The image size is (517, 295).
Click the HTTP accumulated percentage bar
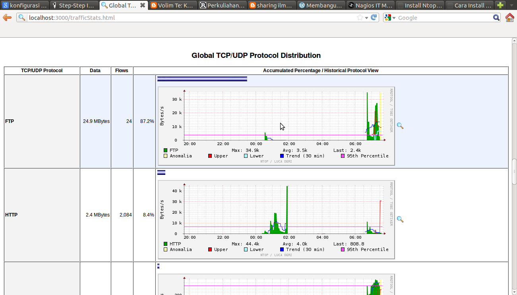161,172
